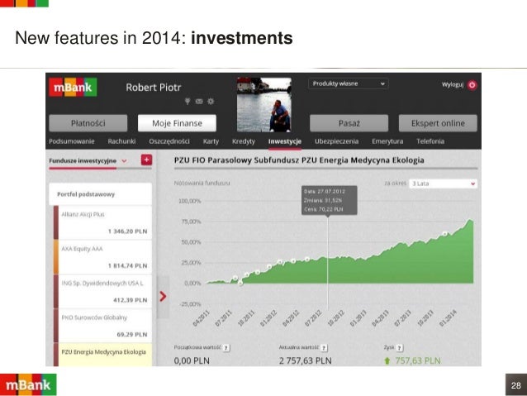Select the PKO Surowców Globalny fund
Viewport: 527px width, 396px height.
pyautogui.click(x=103, y=326)
